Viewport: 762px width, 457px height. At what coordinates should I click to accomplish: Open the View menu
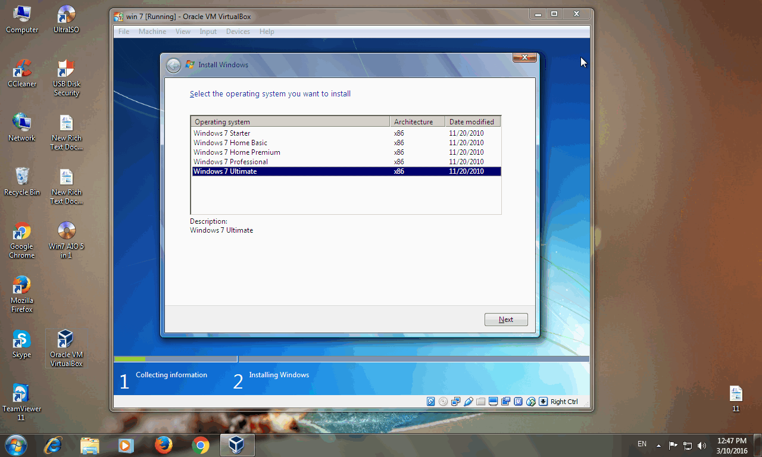(x=183, y=32)
